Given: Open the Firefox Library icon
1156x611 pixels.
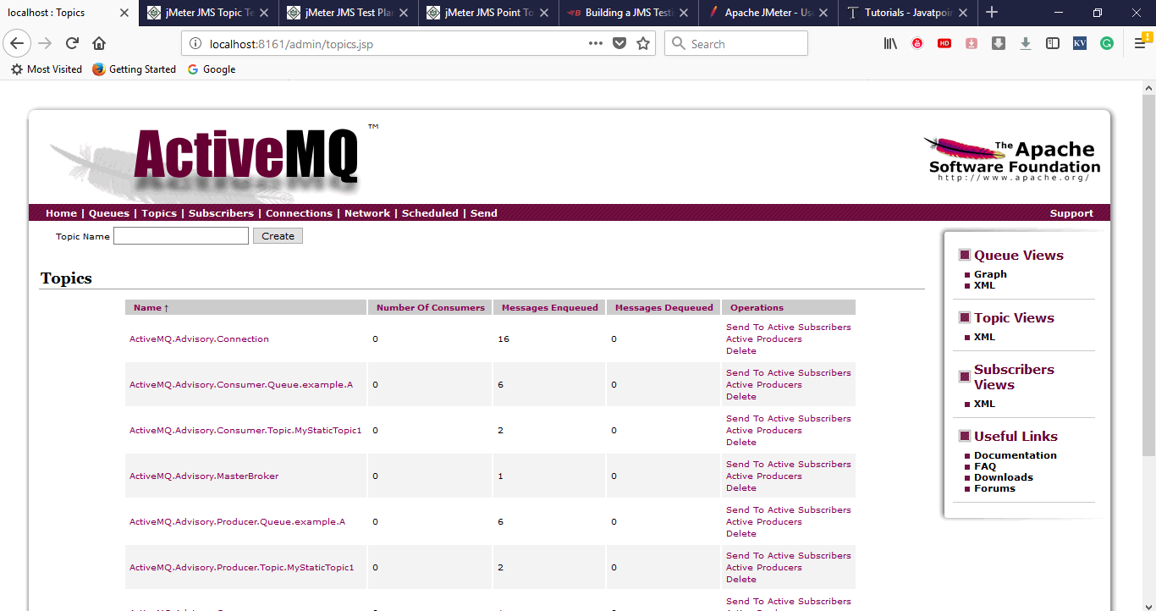Looking at the screenshot, I should (x=890, y=44).
